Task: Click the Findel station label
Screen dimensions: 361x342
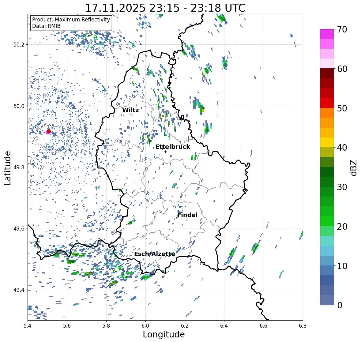Action: tap(187, 215)
